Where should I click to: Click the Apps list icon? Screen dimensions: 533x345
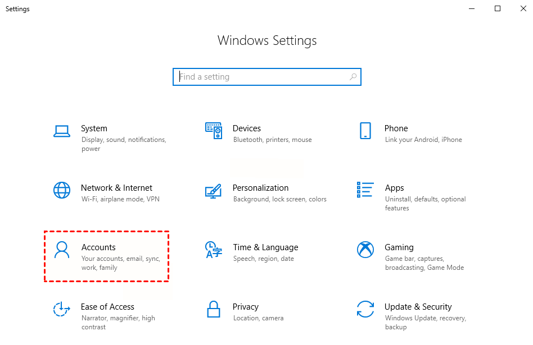click(x=365, y=190)
